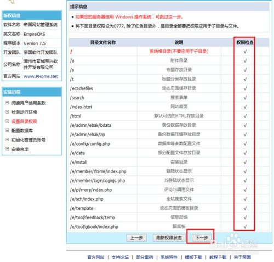Click the 刷新权限状态 refresh permissions button

pyautogui.click(x=169, y=238)
